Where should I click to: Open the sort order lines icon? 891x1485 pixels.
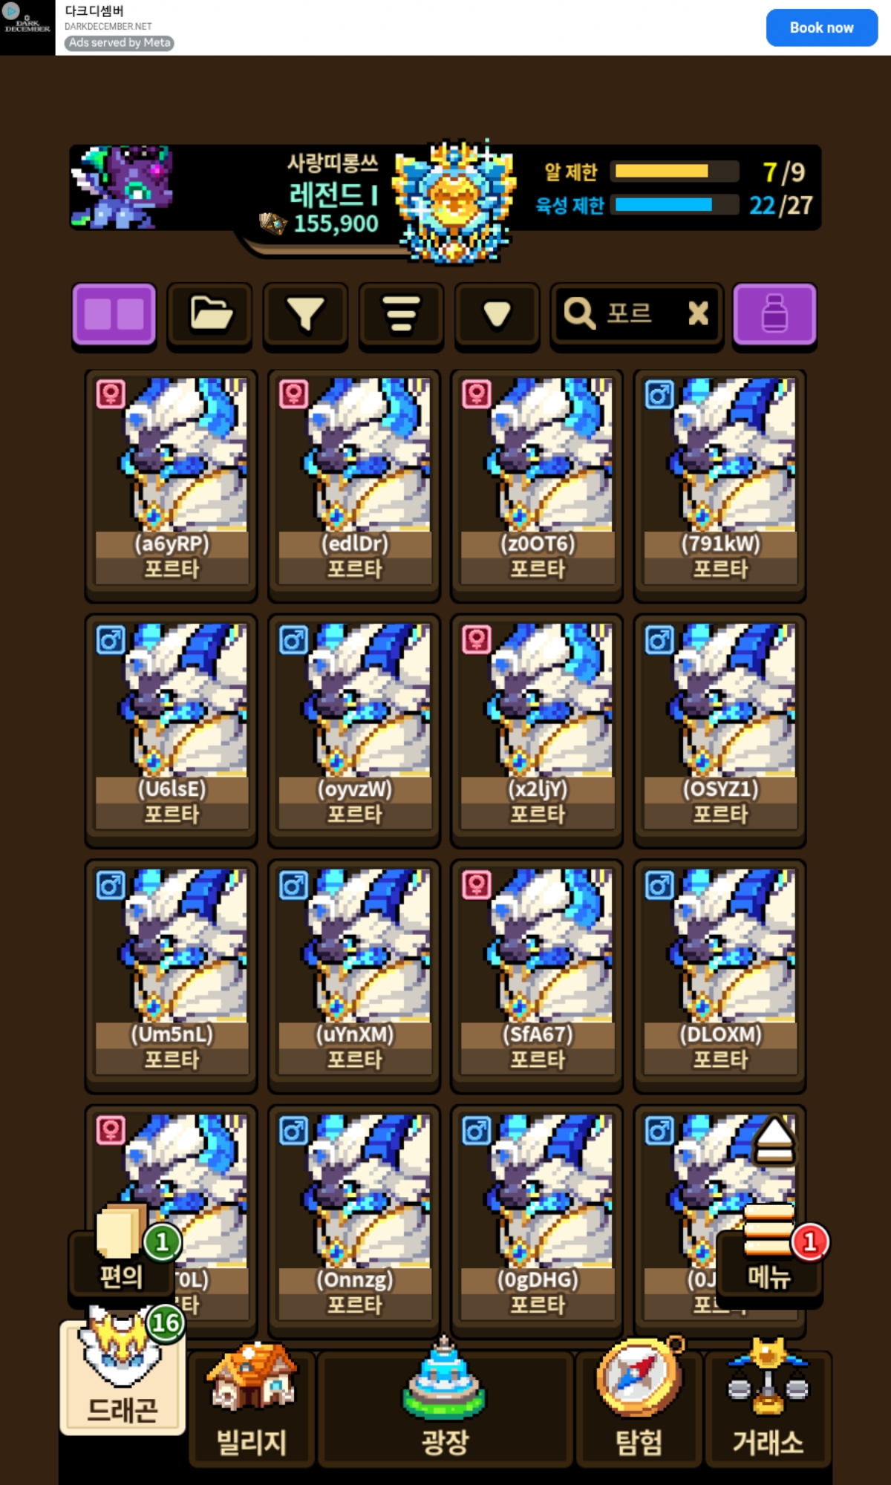click(x=401, y=314)
